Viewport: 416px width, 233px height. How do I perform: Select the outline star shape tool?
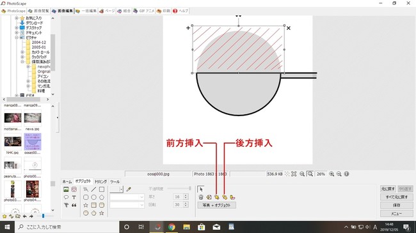pos(86,205)
